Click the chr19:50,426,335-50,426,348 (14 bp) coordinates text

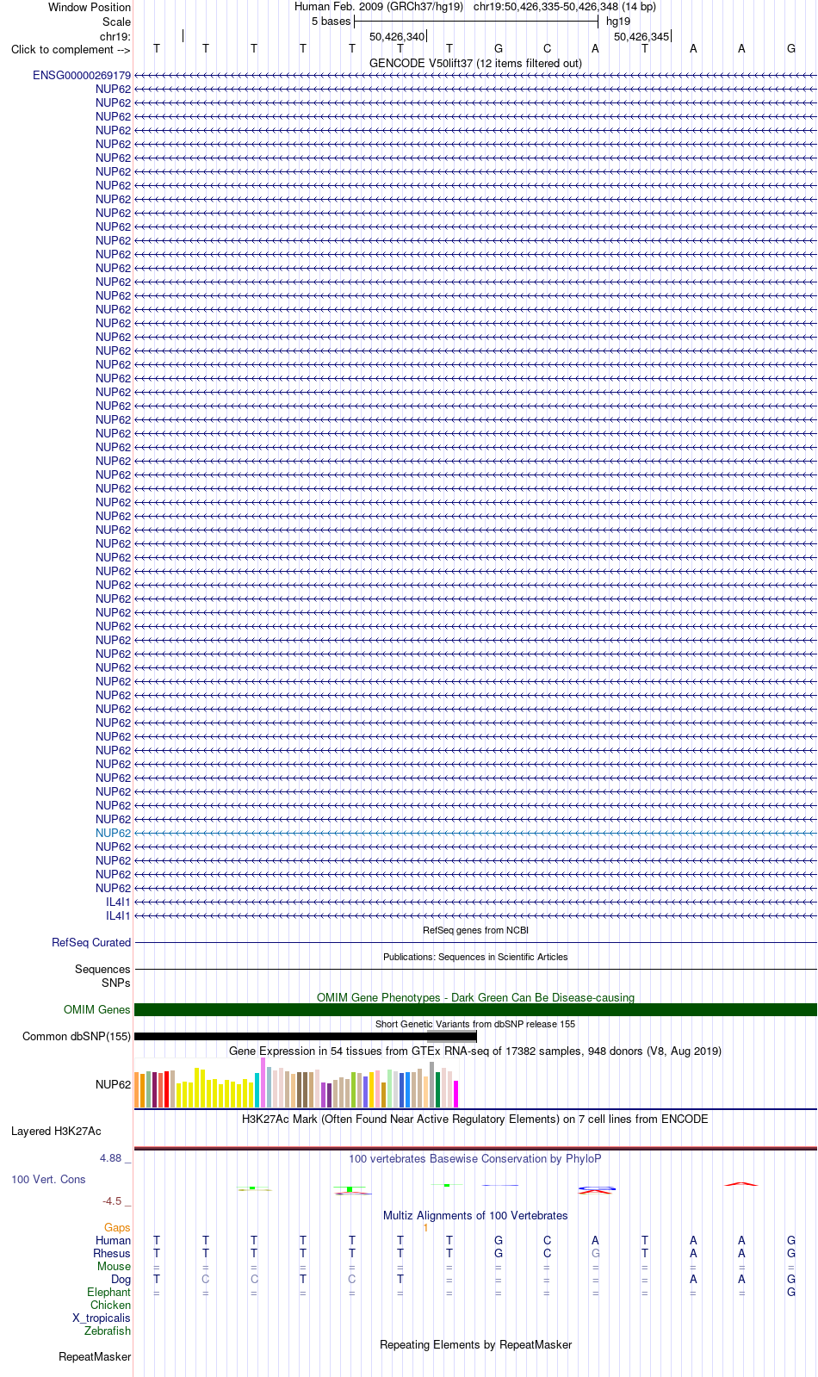click(x=565, y=7)
